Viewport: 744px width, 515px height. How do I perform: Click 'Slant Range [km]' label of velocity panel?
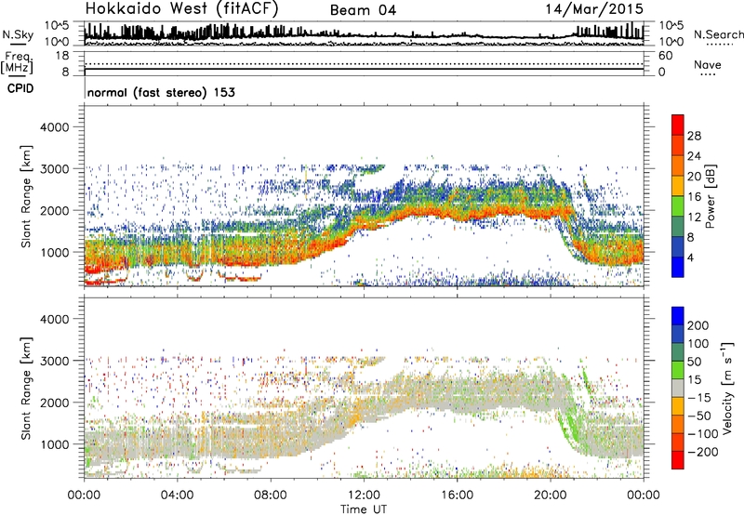[x=26, y=389]
